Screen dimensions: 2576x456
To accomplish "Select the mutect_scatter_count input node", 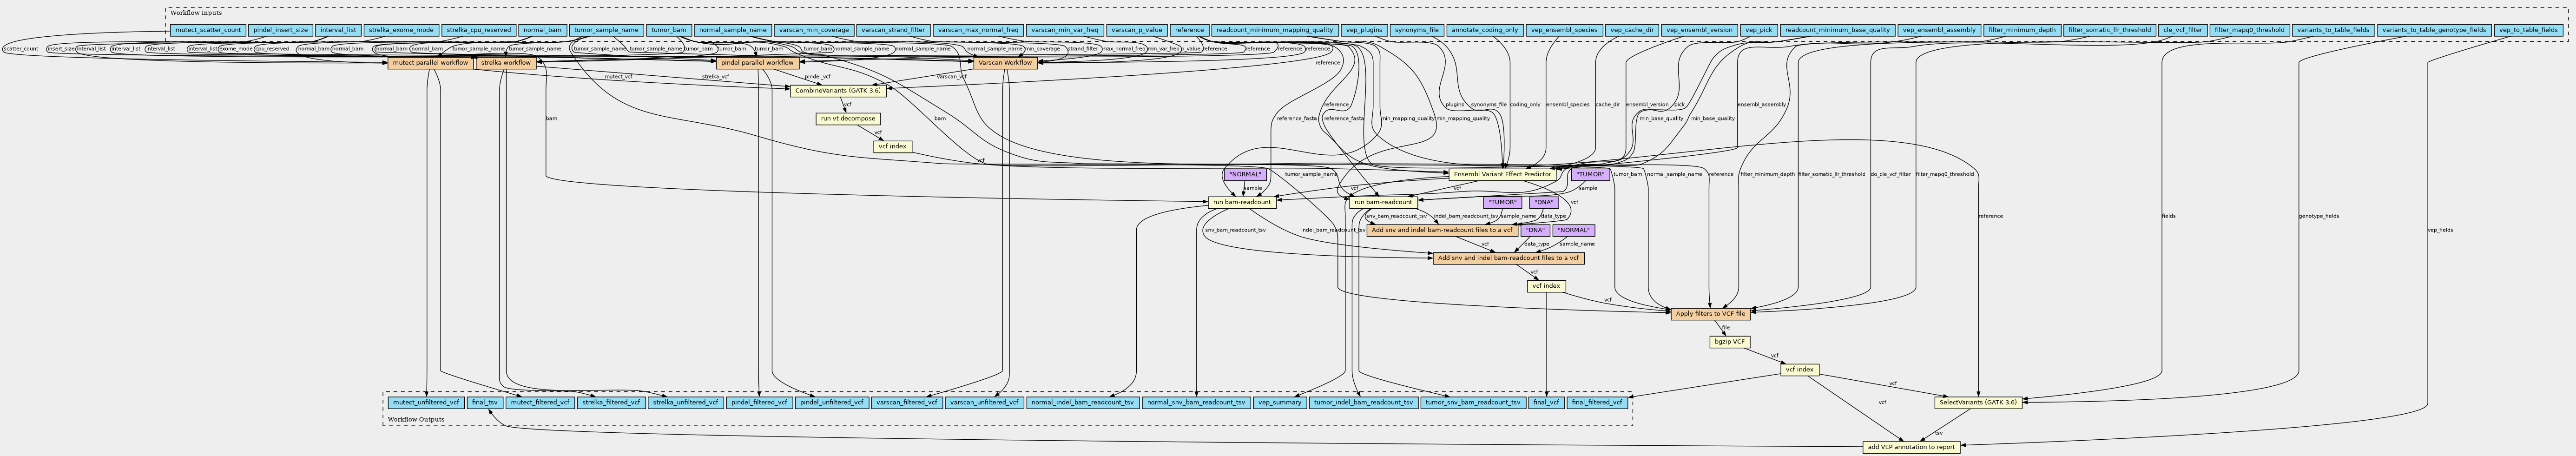I will coord(208,30).
